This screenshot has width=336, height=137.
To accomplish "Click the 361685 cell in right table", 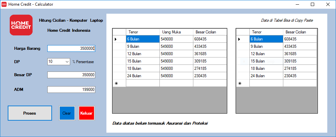I will (300, 54).
